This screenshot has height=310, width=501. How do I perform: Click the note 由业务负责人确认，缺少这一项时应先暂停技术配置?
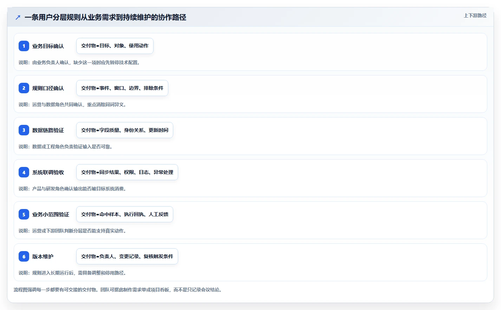pyautogui.click(x=80, y=62)
